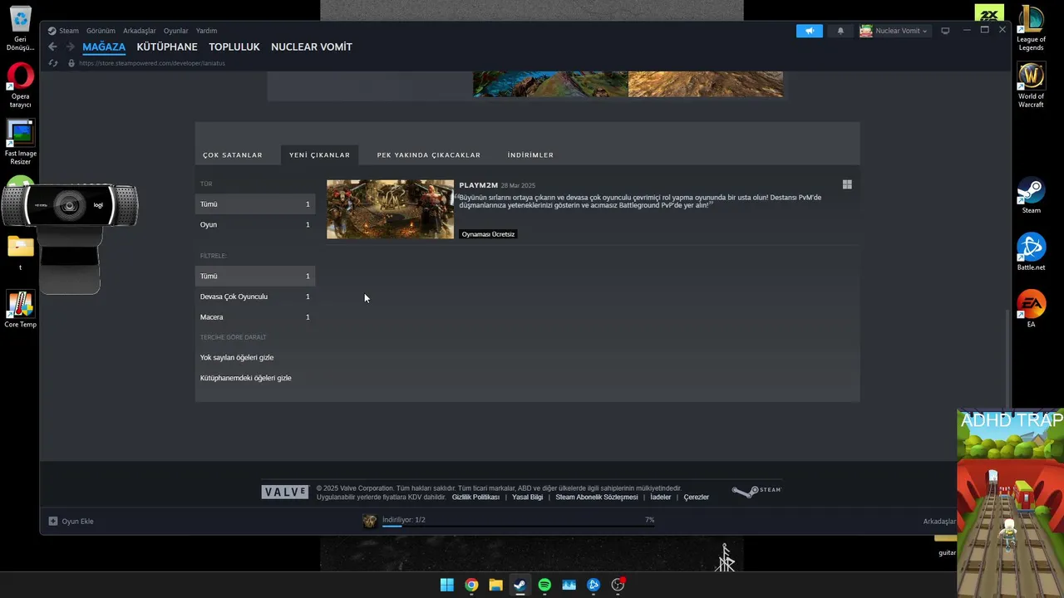This screenshot has width=1064, height=598.
Task: Click the download progress bar
Action: [519, 527]
